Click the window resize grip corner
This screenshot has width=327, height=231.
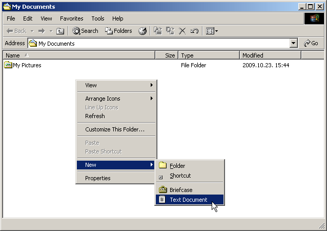point(321,225)
